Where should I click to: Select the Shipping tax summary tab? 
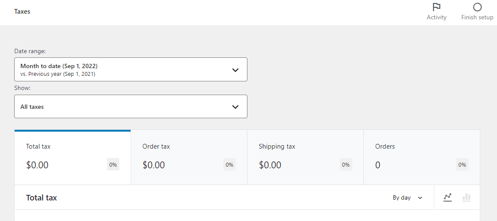305,157
